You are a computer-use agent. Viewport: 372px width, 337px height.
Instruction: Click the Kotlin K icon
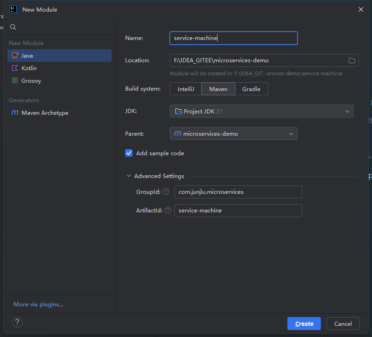[15, 68]
